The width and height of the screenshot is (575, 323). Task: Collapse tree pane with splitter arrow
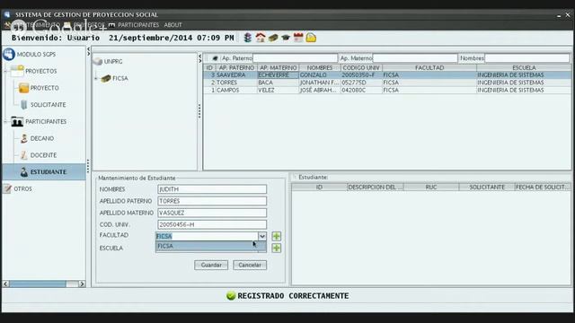tap(199, 56)
